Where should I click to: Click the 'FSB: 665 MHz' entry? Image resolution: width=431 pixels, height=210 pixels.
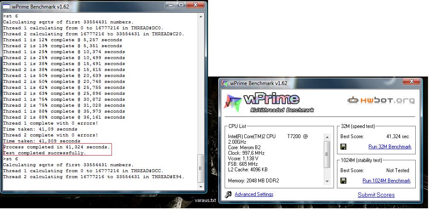coord(242,164)
